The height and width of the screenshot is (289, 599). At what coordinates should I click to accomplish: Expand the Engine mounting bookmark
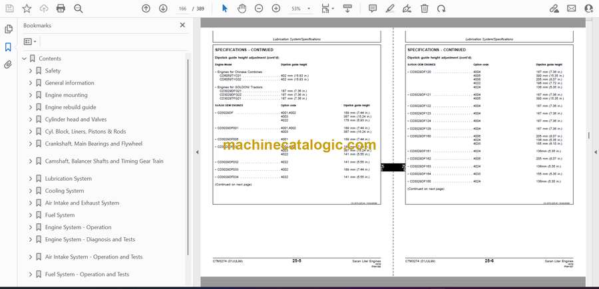click(x=31, y=95)
